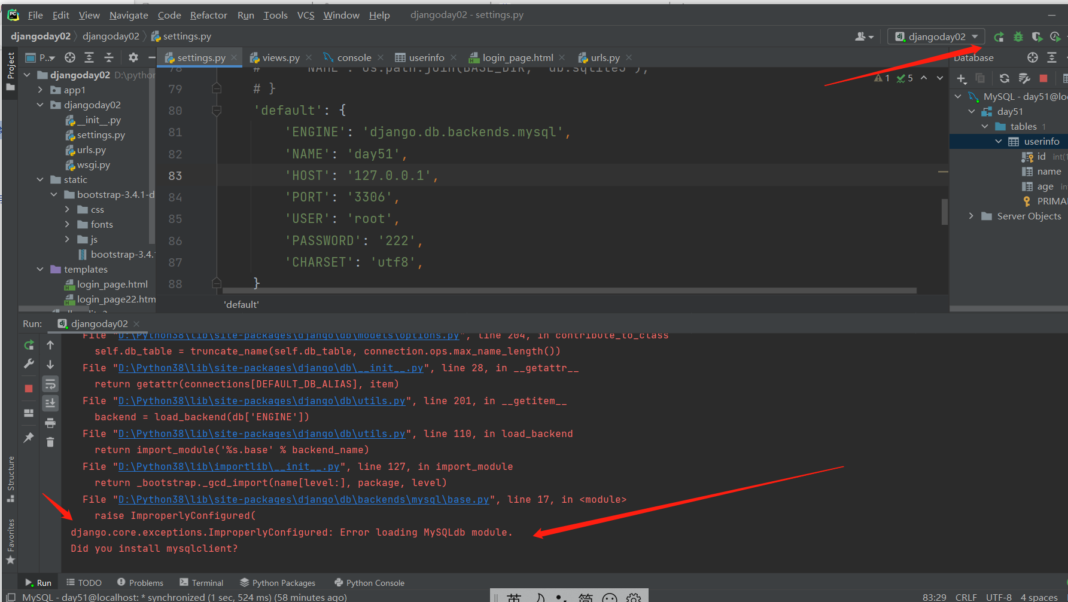1068x602 pixels.
Task: Run djangoday02 with coverage
Action: [1037, 37]
